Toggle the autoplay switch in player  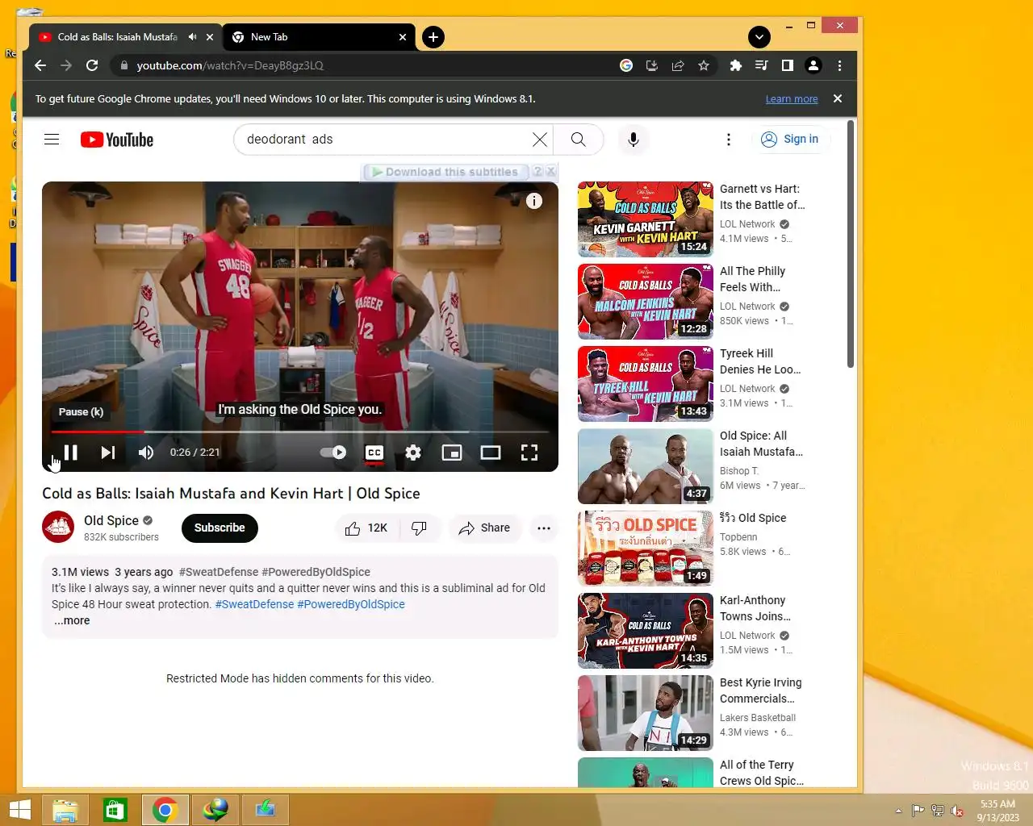click(333, 453)
